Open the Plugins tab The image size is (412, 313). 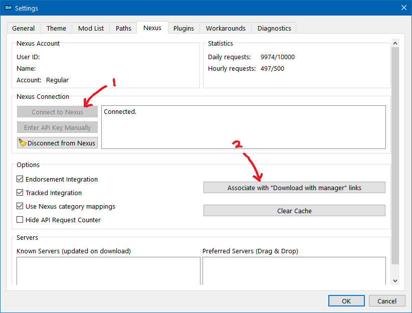[183, 28]
